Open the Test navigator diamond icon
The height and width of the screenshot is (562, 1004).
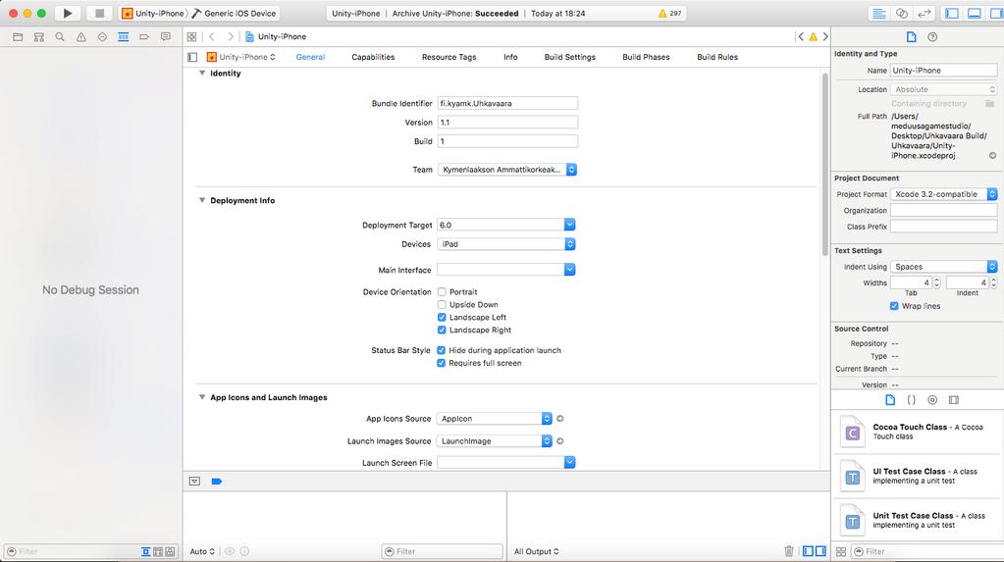click(102, 37)
